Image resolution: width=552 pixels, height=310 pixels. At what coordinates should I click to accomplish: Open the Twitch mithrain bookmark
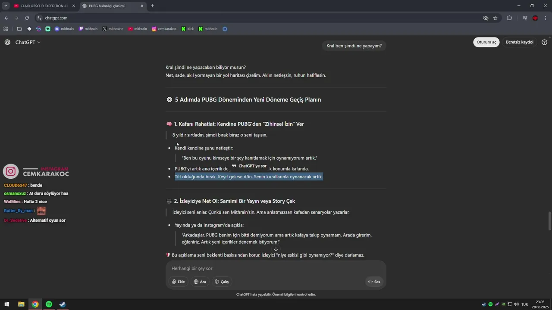click(x=88, y=29)
